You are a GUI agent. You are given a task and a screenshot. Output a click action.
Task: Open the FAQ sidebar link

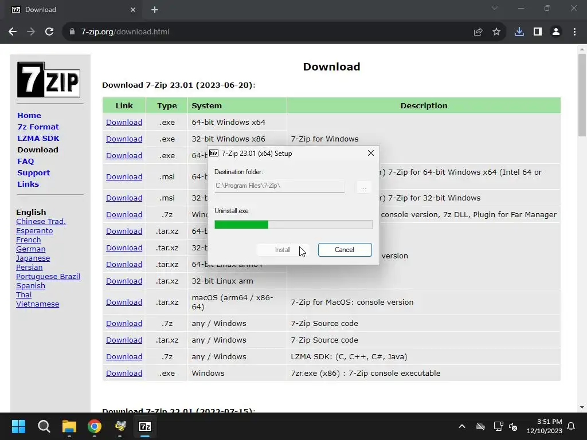pyautogui.click(x=25, y=161)
